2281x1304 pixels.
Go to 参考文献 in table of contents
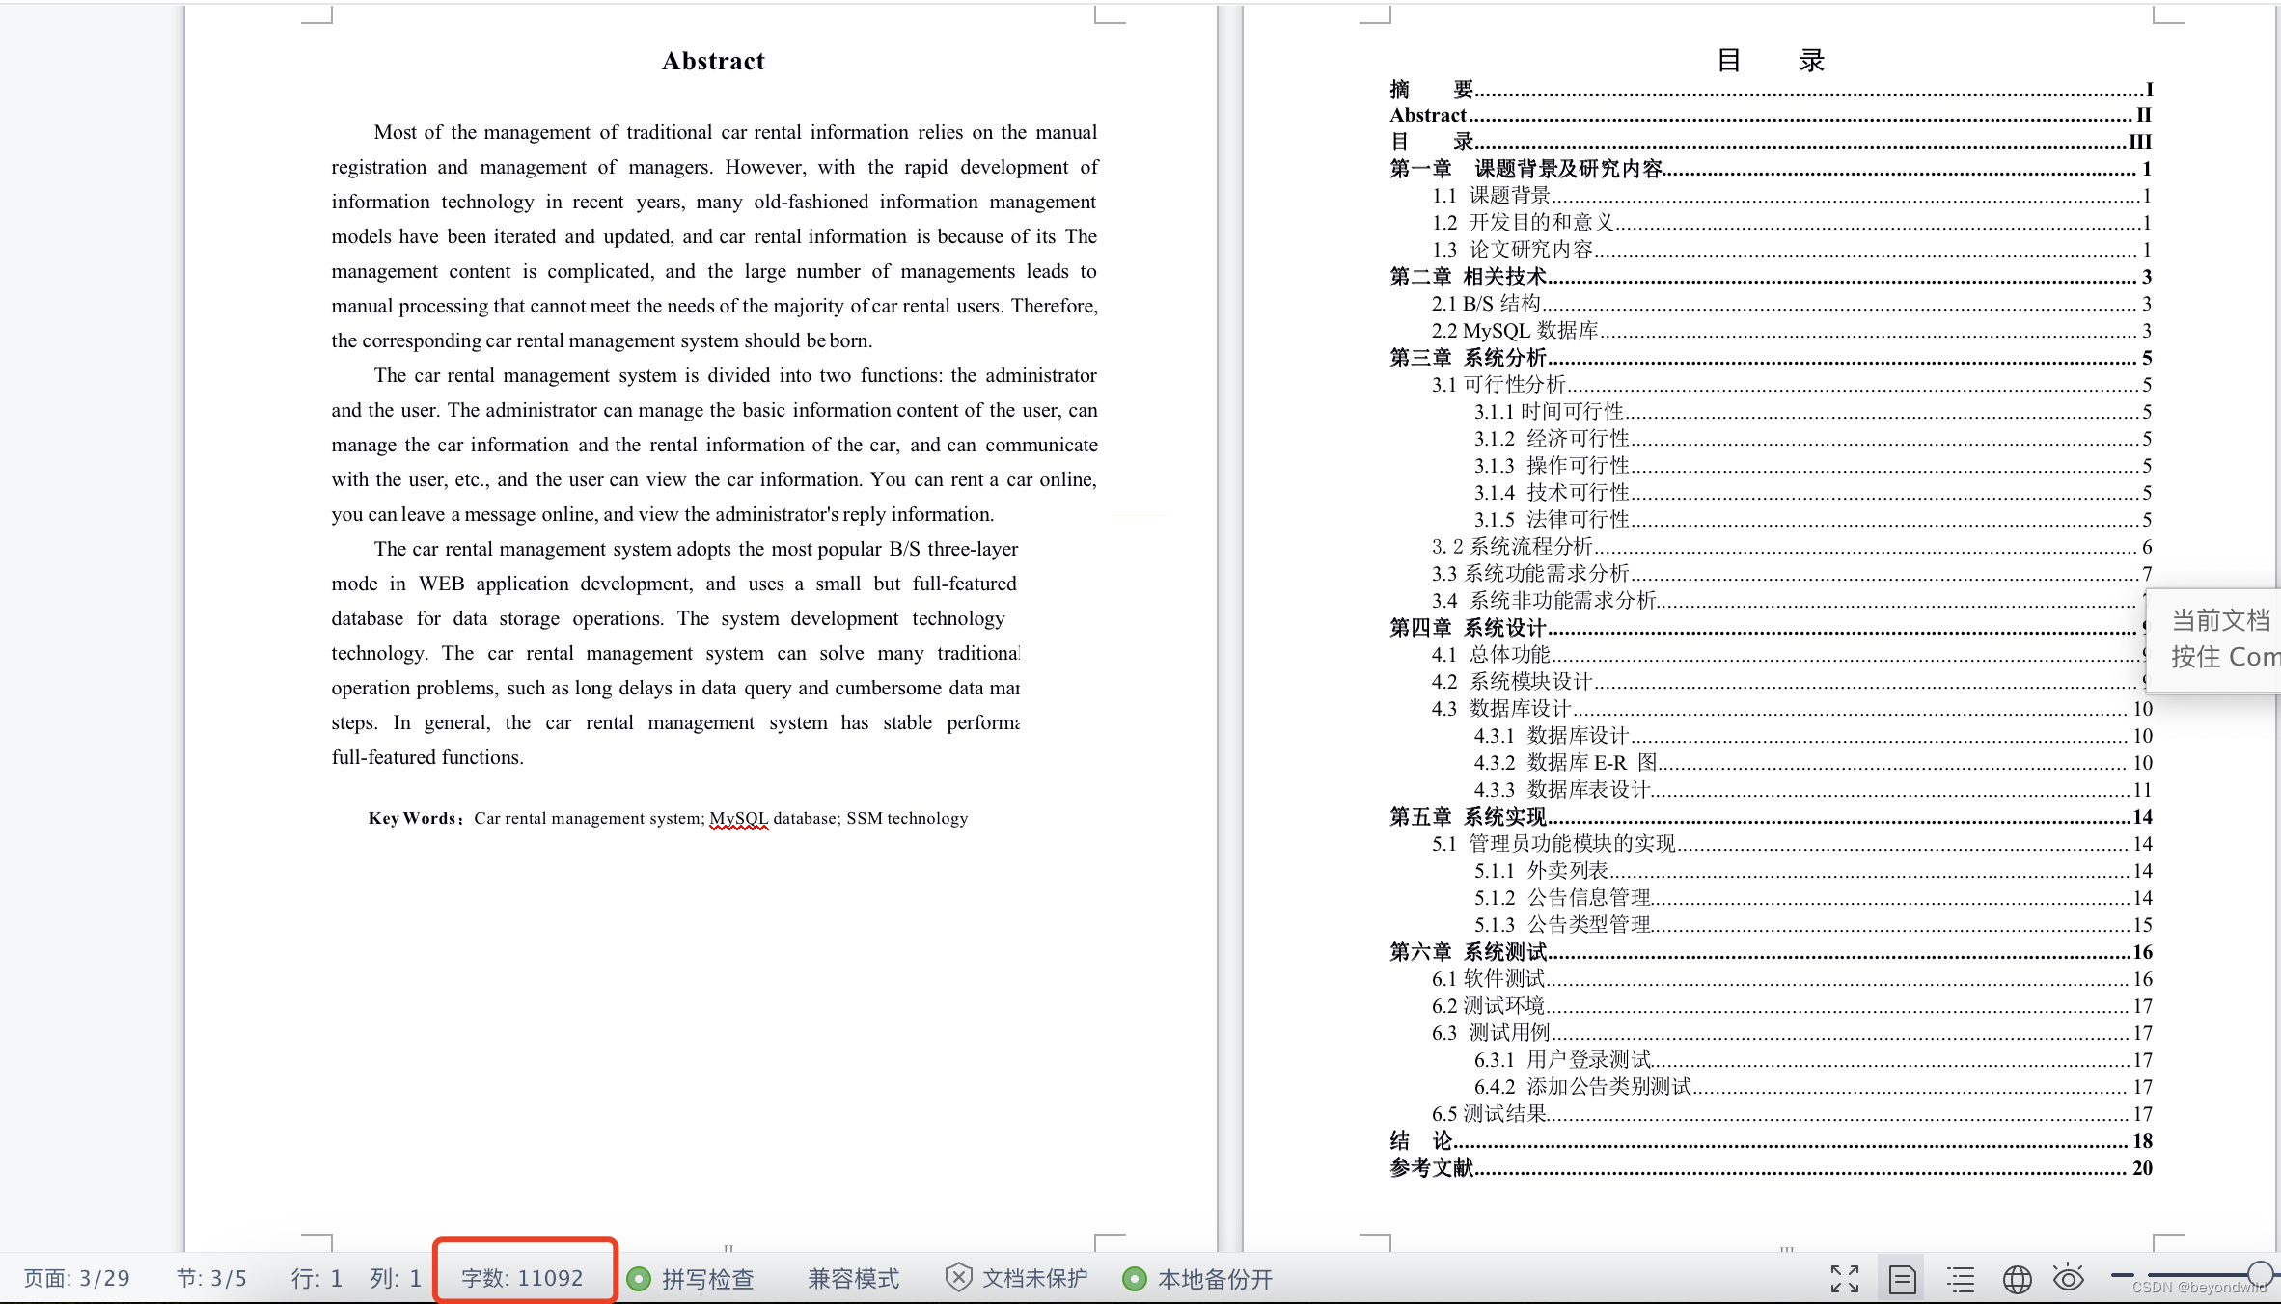point(1432,1168)
